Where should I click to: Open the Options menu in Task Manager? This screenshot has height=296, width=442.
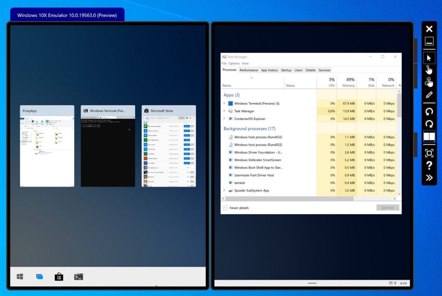(x=234, y=63)
